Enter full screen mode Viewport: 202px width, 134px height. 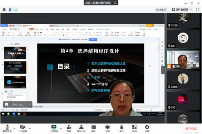tap(198, 10)
